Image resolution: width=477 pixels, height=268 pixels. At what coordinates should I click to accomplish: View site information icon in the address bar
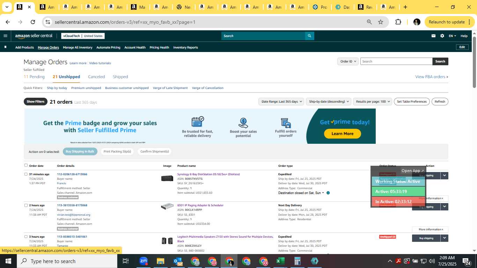(x=48, y=22)
